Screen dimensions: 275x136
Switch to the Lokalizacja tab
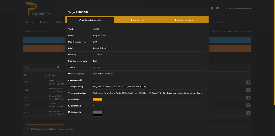pos(137,20)
